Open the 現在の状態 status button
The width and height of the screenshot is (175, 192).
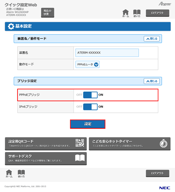point(48,13)
